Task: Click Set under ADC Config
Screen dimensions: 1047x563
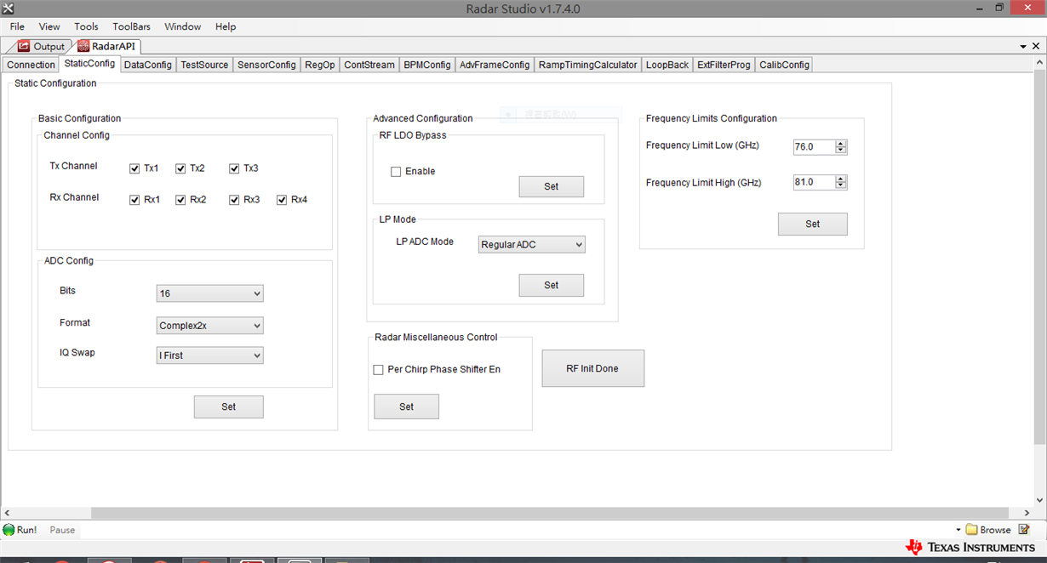Action: (x=229, y=407)
